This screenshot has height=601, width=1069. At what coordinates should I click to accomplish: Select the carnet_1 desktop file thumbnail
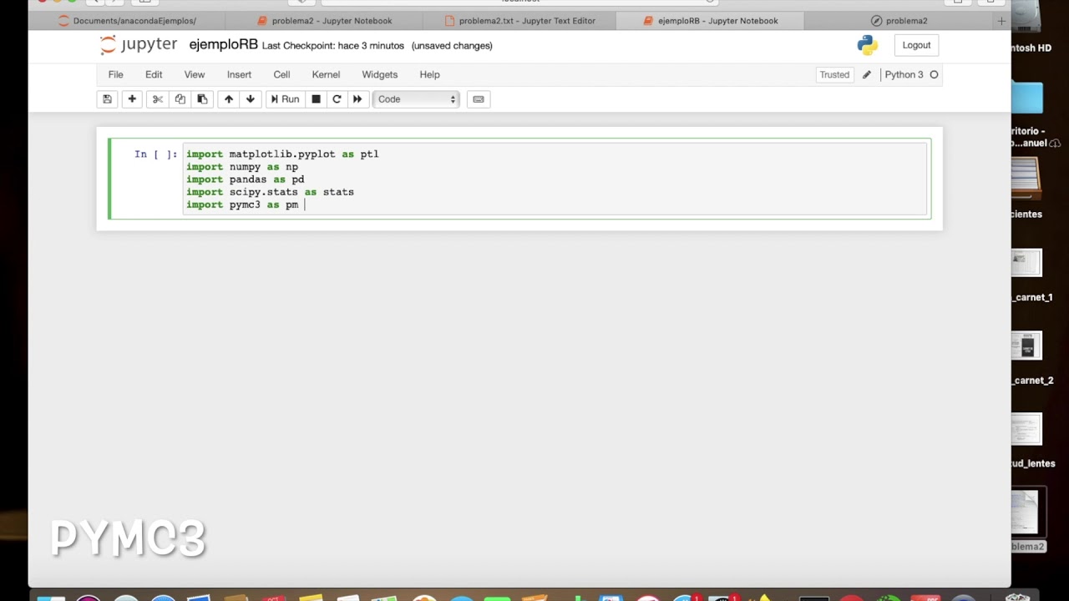pos(1027,264)
